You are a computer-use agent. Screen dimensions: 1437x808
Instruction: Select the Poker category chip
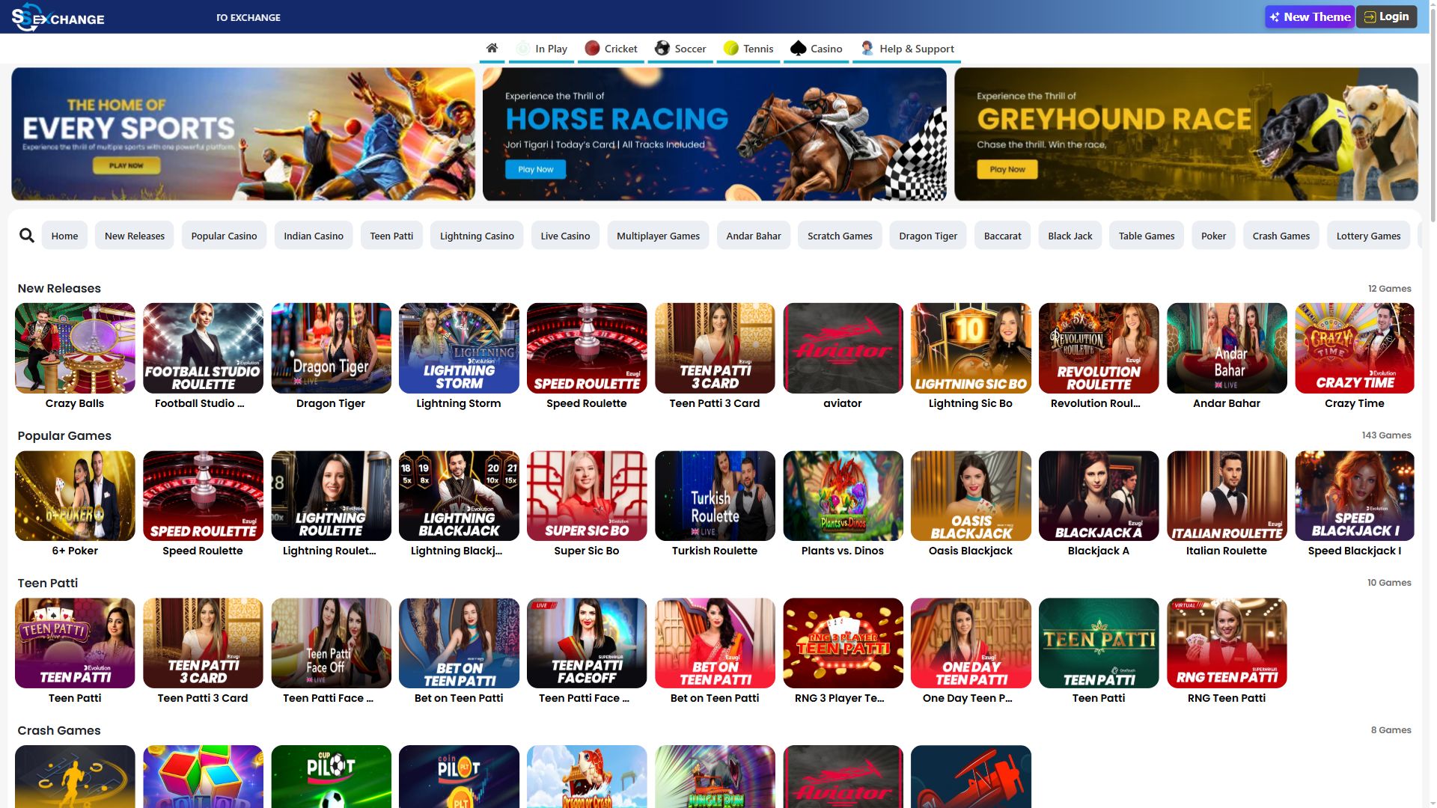[1213, 236]
